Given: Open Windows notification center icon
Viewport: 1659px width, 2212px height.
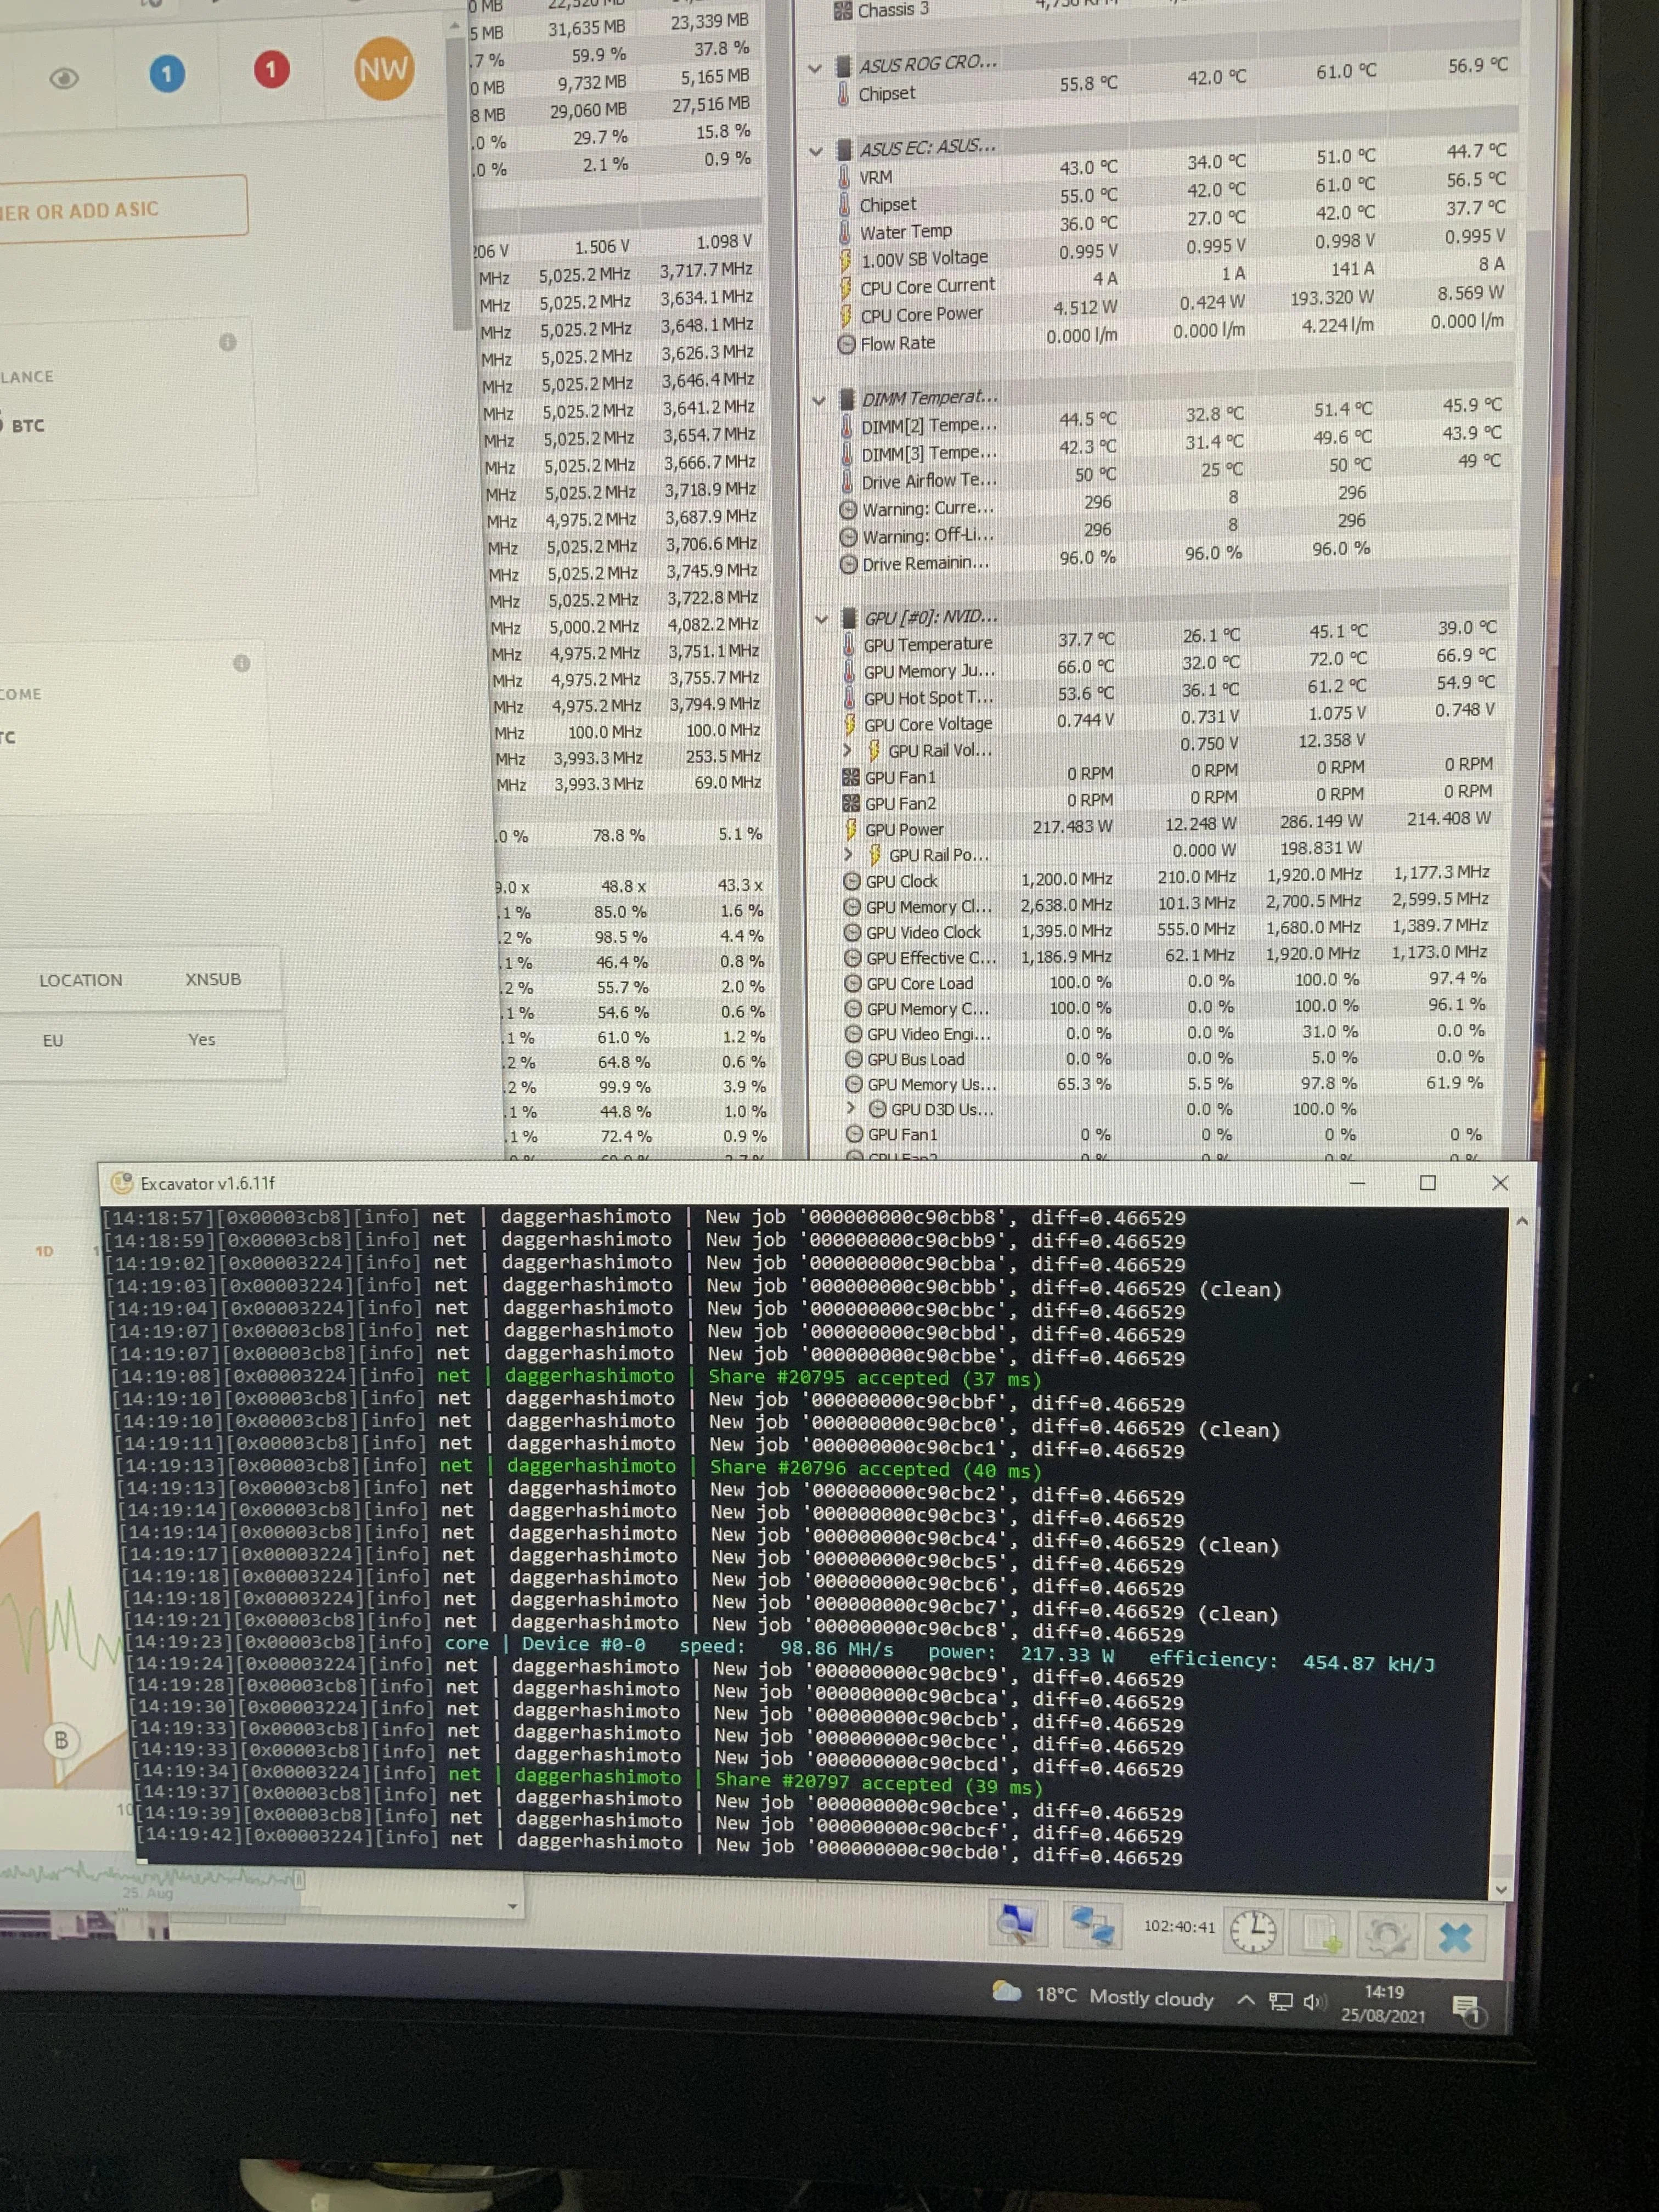Looking at the screenshot, I should (1468, 2008).
